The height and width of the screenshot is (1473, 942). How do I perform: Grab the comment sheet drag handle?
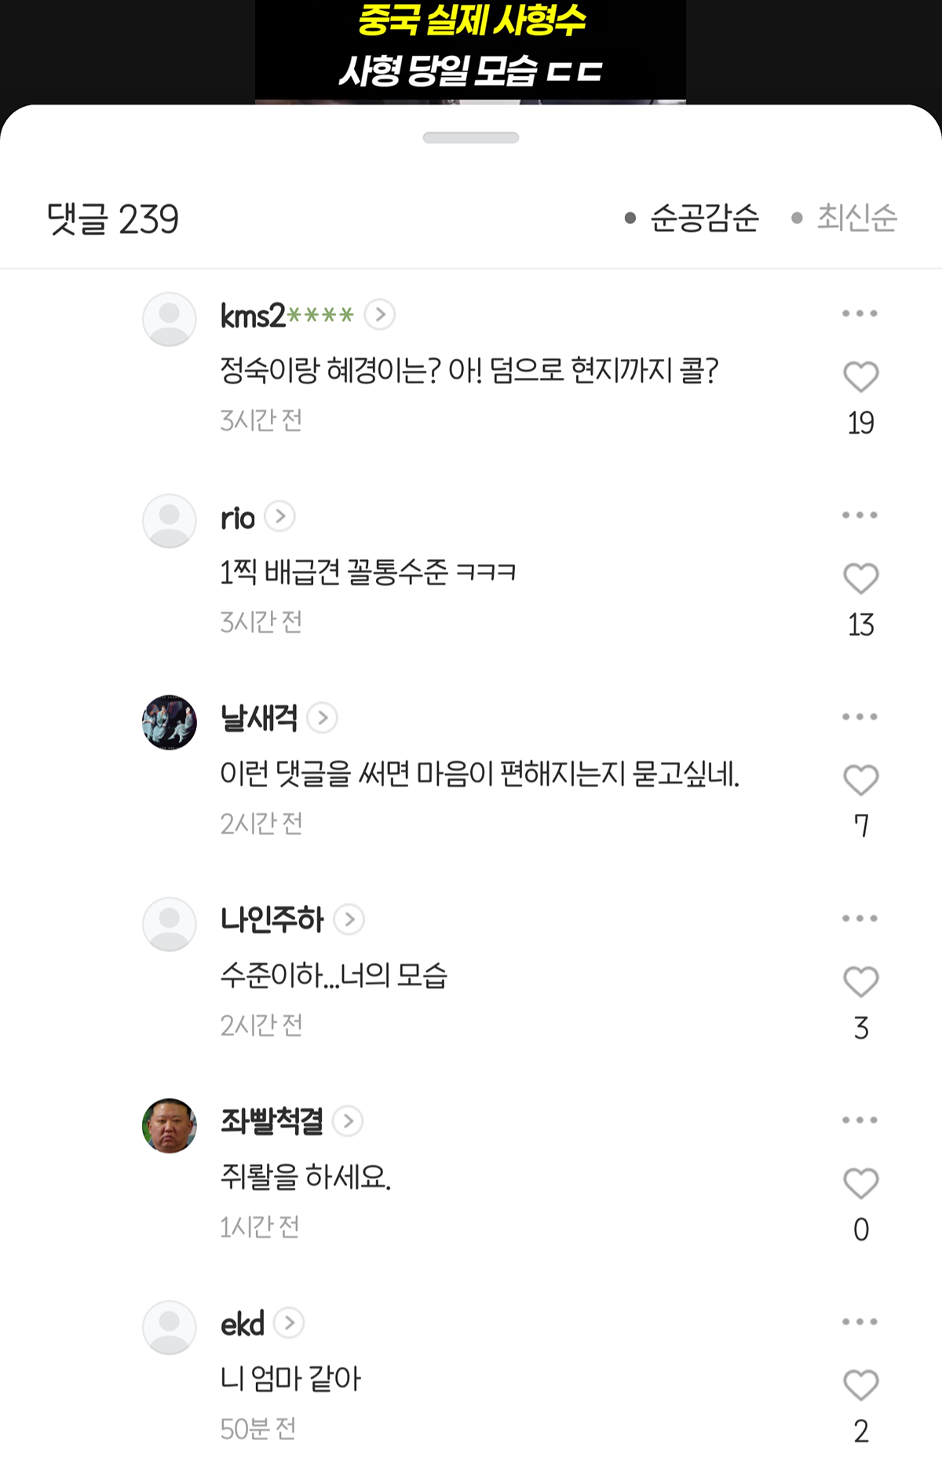pos(471,138)
